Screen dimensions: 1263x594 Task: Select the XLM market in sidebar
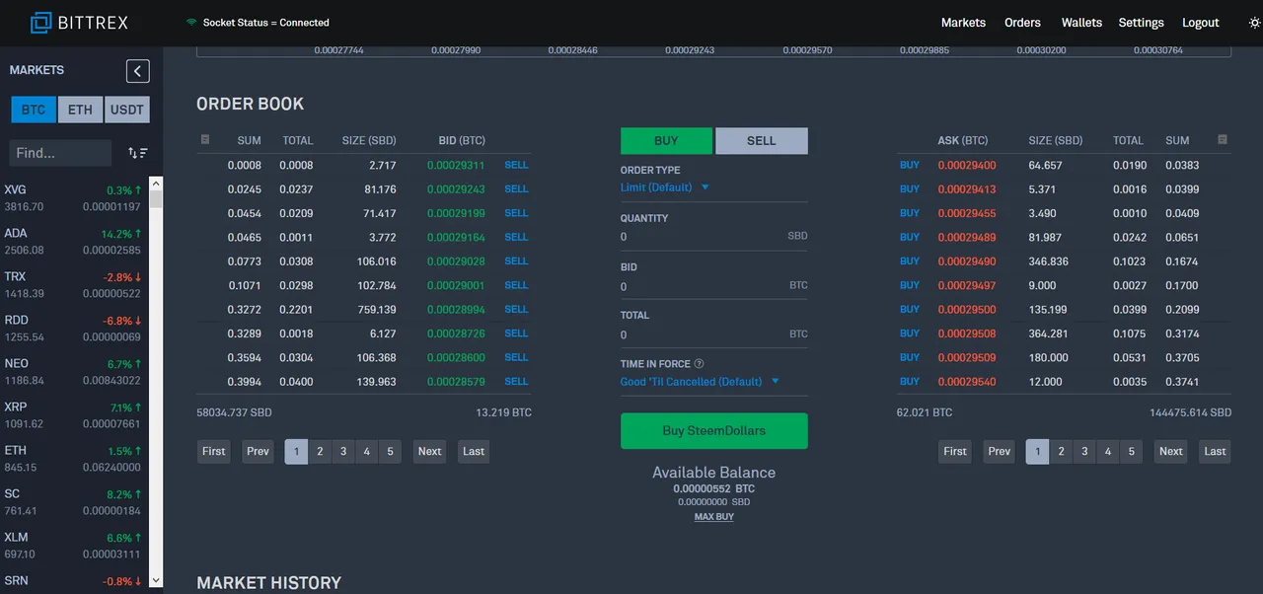[74, 546]
